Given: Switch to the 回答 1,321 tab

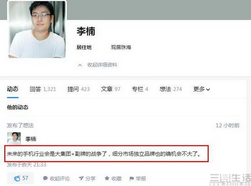Looking at the screenshot, I should [43, 89].
